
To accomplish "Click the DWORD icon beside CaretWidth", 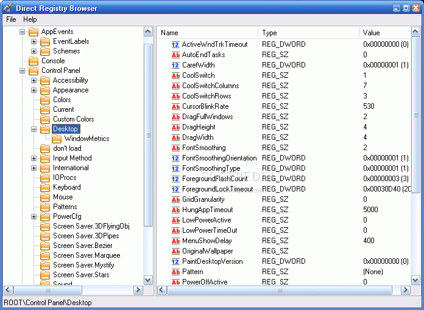I will click(x=175, y=65).
